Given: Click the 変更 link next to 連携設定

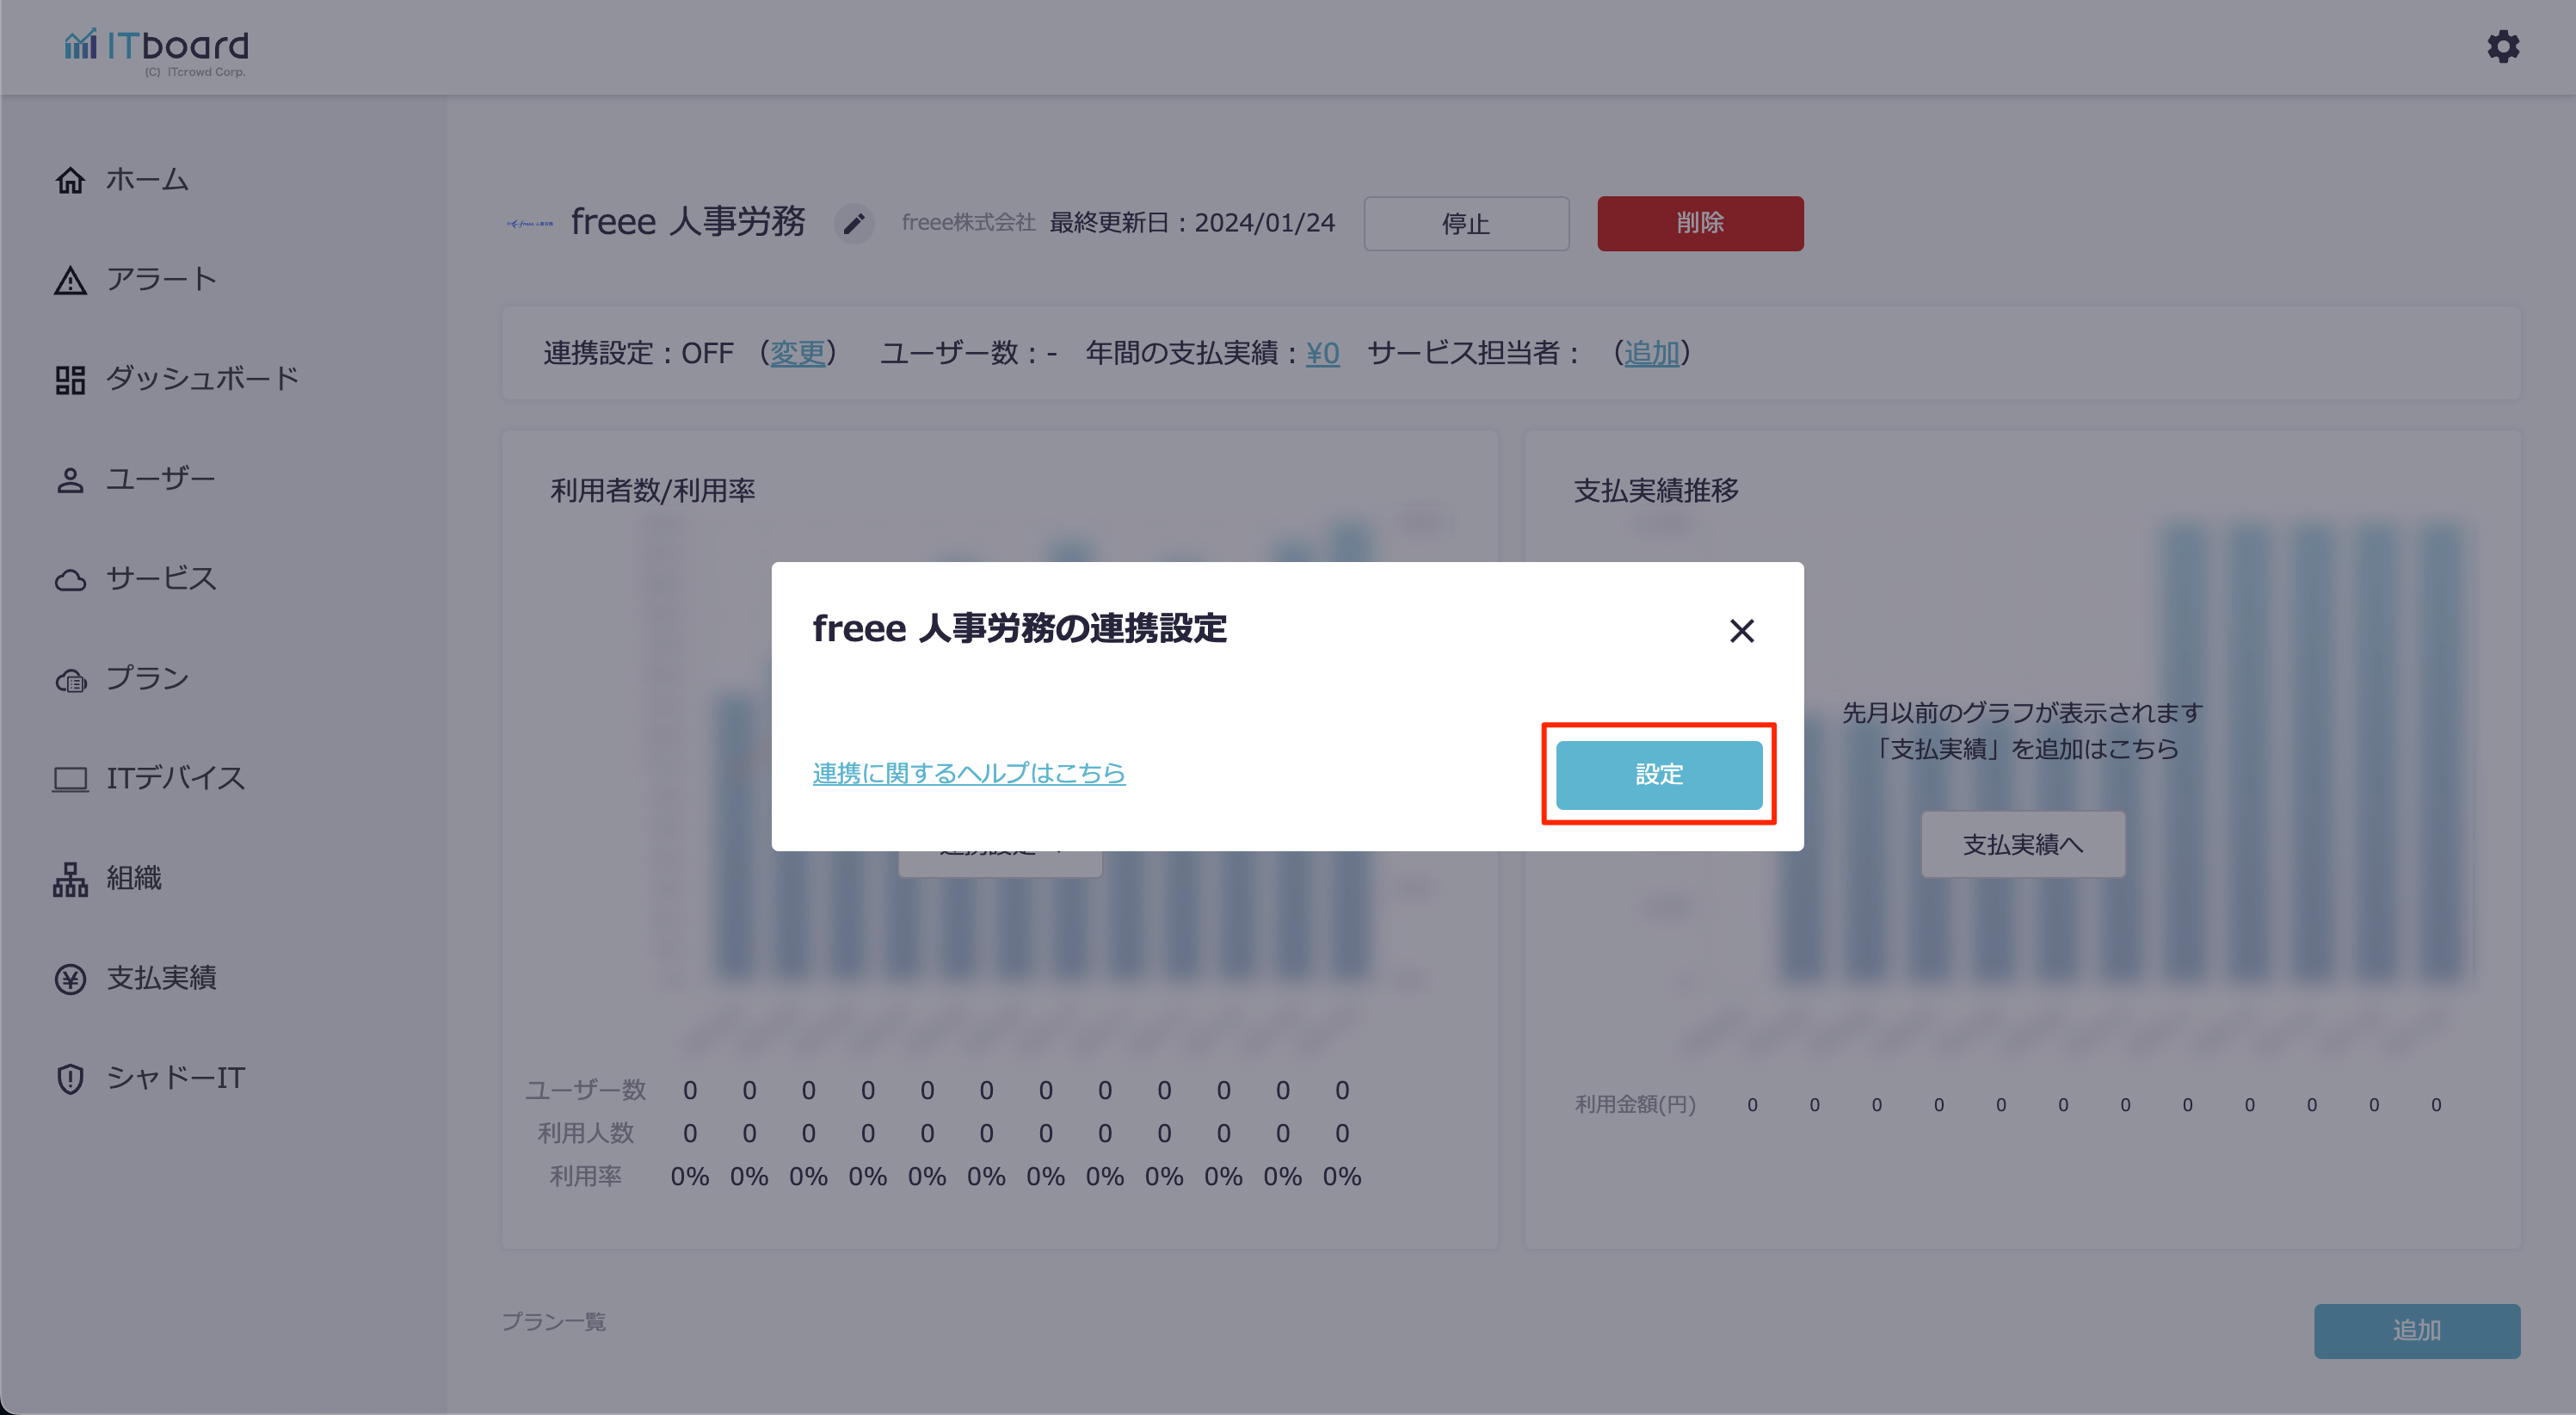Looking at the screenshot, I should point(797,352).
